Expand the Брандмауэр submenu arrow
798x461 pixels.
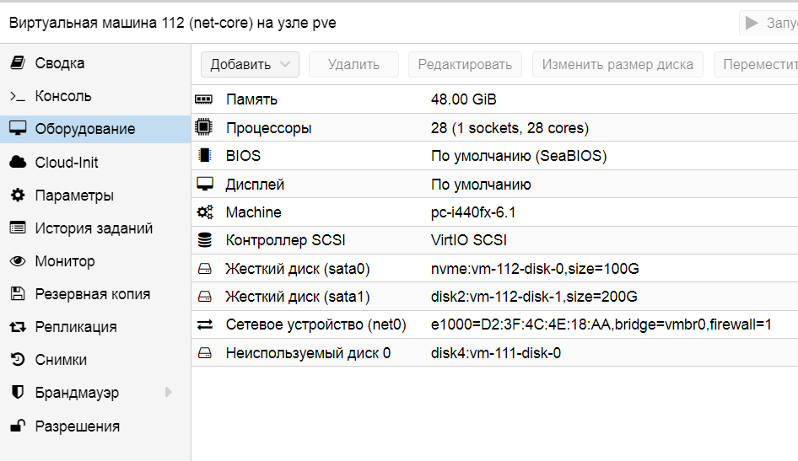tap(168, 393)
